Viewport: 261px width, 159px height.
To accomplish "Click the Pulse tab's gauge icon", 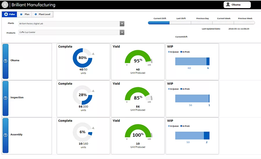I will click(x=6, y=14).
